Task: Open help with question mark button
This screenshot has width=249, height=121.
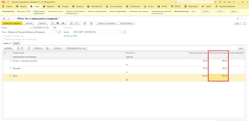Action: [245, 23]
